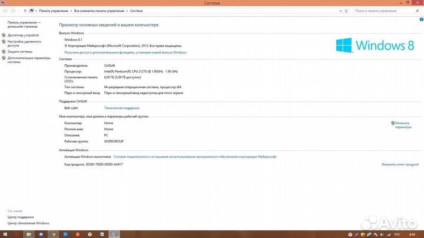Image resolution: width=424 pixels, height=238 pixels.
Task: Click the Поиск в панели управления field
Action: (x=384, y=11)
